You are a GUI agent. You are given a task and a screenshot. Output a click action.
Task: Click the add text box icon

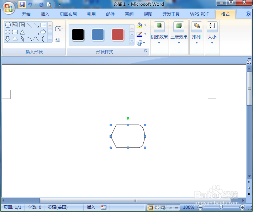coord(57,40)
